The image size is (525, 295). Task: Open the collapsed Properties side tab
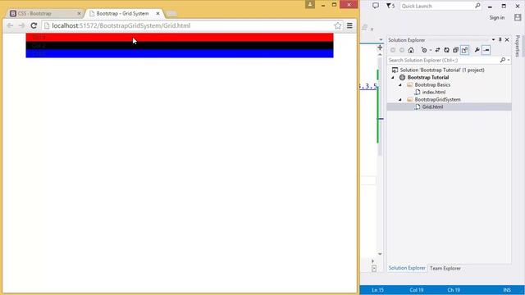pyautogui.click(x=518, y=46)
